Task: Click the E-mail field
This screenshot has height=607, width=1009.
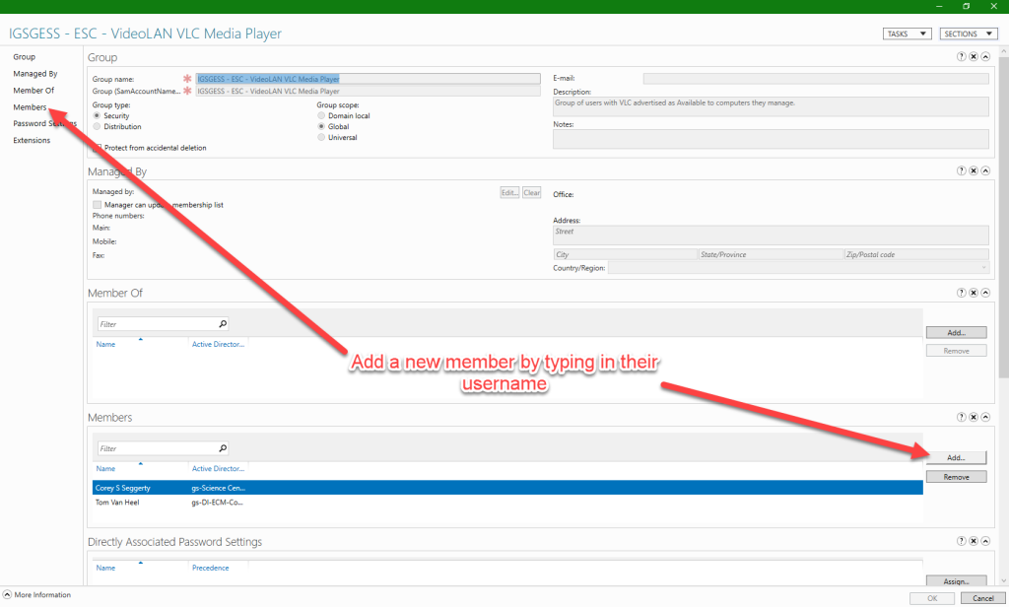Action: coord(816,79)
